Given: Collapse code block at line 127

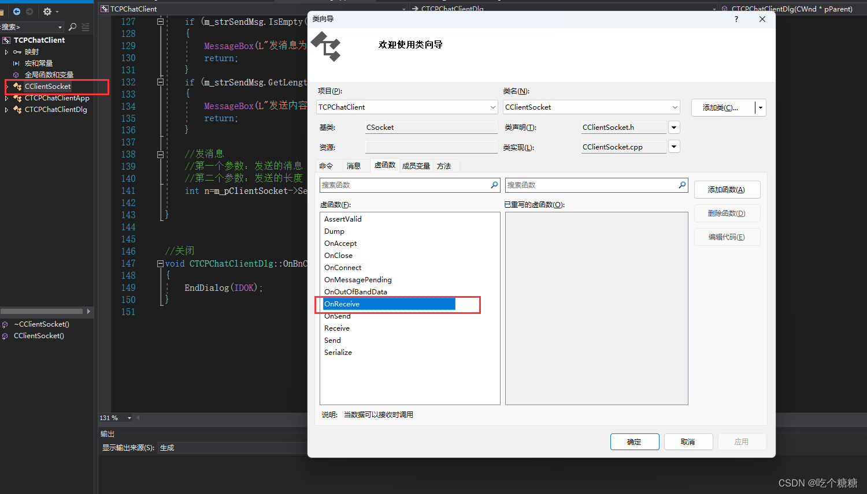Looking at the screenshot, I should coord(160,21).
